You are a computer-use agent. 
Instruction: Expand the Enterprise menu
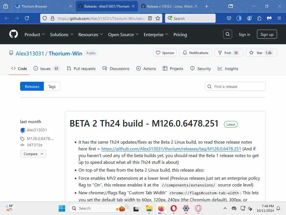156,34
